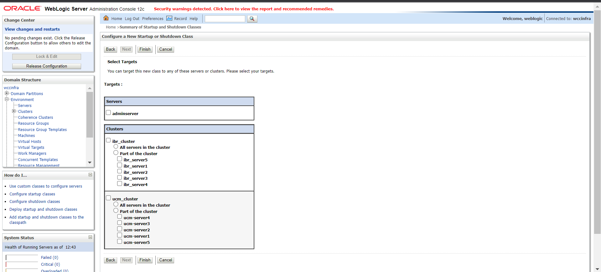Image resolution: width=601 pixels, height=272 pixels.
Task: Open Configure shutdown classes help link
Action: tap(35, 202)
